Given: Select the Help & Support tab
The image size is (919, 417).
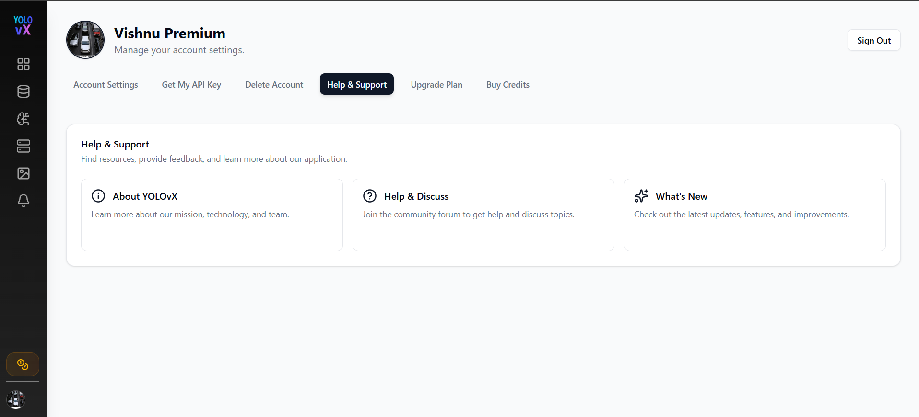Looking at the screenshot, I should (x=357, y=84).
